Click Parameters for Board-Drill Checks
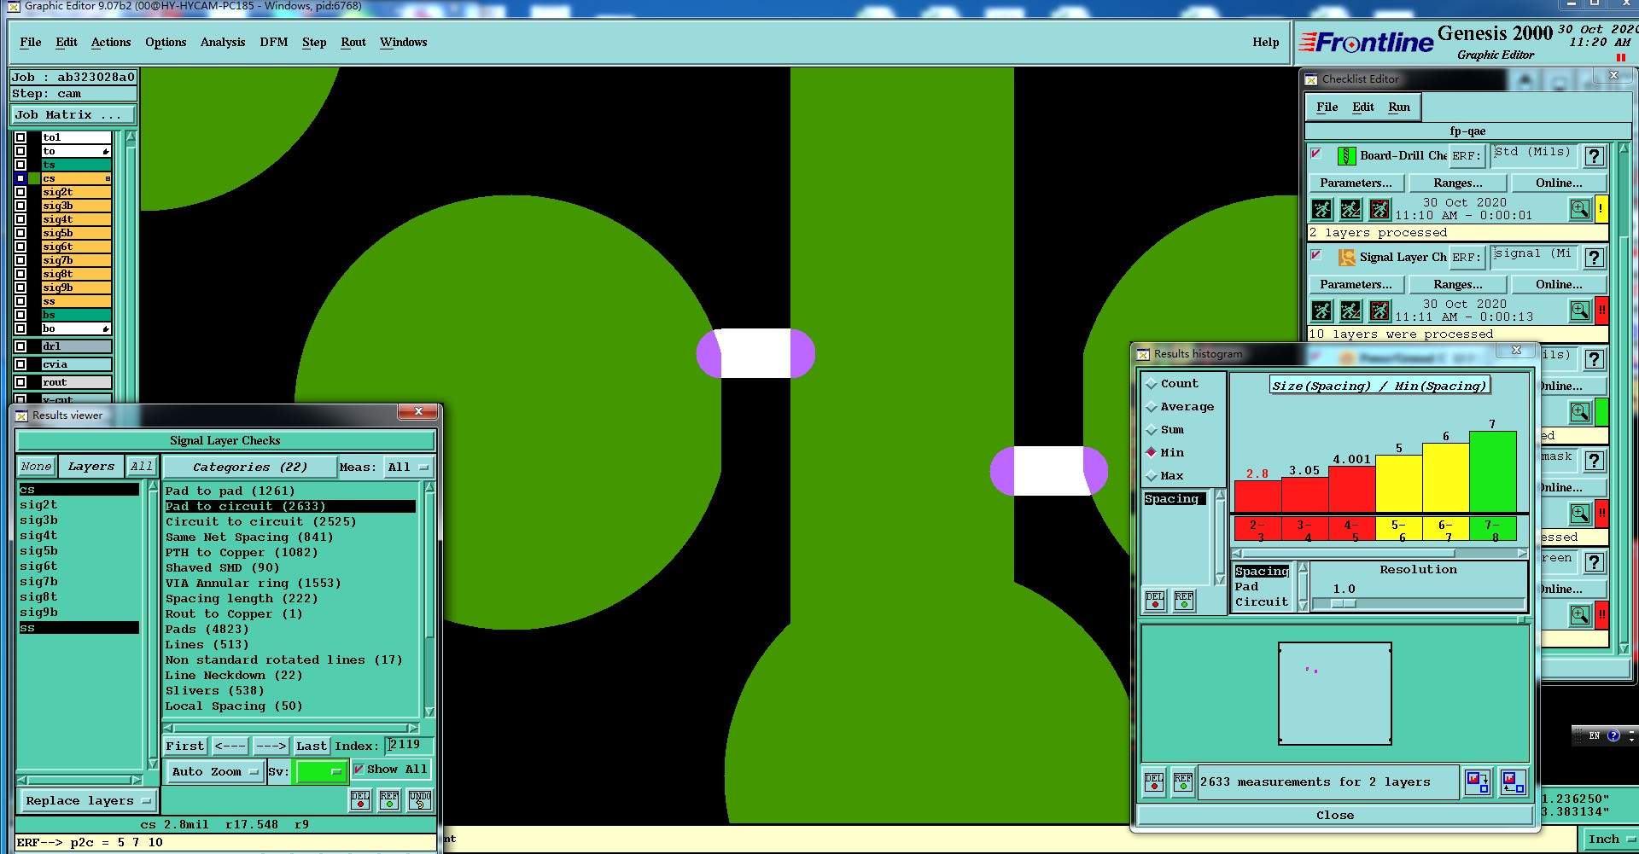Image resolution: width=1639 pixels, height=854 pixels. [1356, 183]
